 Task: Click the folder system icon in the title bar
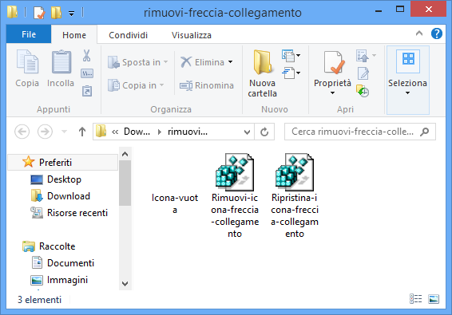pos(12,12)
